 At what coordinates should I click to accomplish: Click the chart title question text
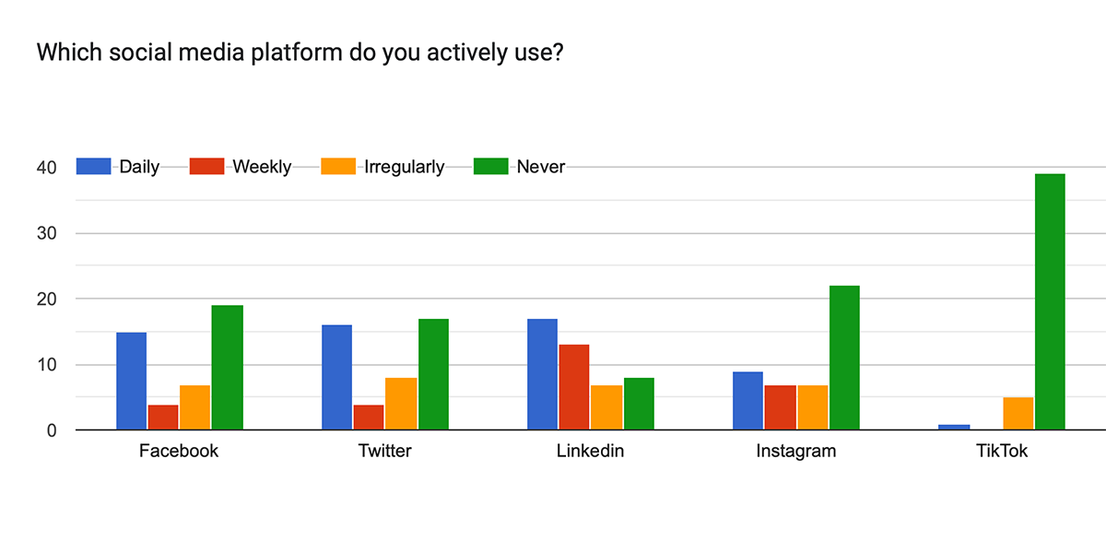[x=300, y=53]
